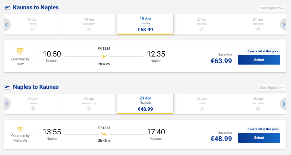This screenshot has height=155, width=291.
Task: Click no-flight icon under 17 Apr Friday
Action: 32,29
